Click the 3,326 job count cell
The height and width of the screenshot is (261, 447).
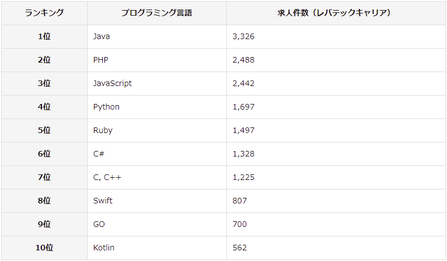(x=336, y=36)
